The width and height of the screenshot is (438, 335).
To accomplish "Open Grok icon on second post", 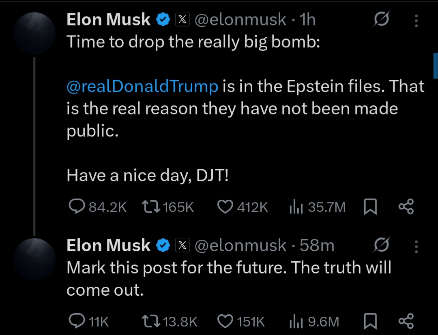I will (x=381, y=245).
